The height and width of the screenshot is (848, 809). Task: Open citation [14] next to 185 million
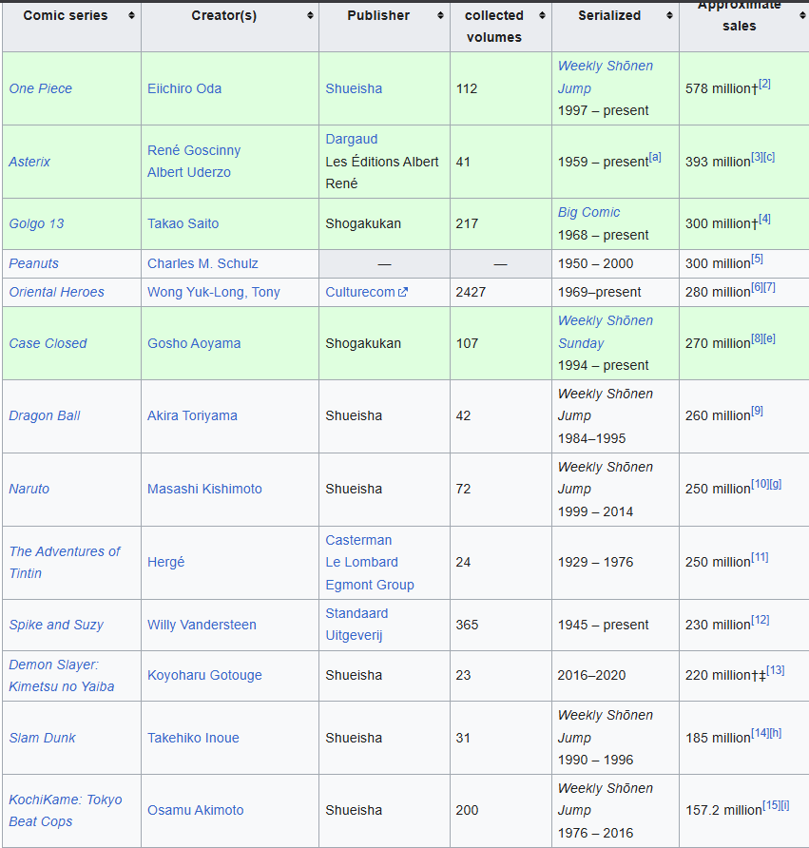point(761,733)
